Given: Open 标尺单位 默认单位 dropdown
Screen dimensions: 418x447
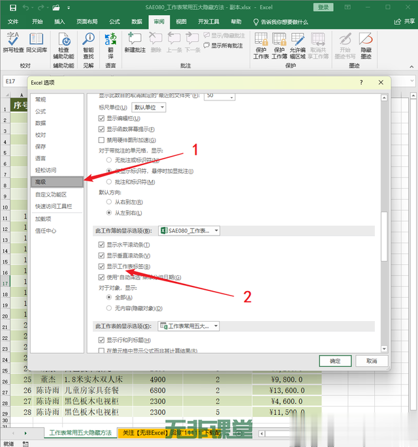Looking at the screenshot, I should click(149, 108).
